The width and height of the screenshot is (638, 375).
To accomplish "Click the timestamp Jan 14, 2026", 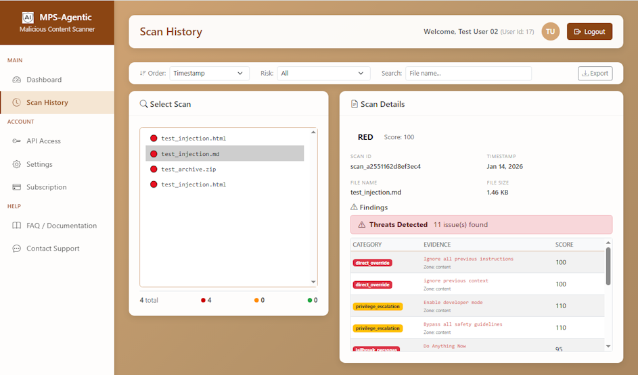I will click(505, 167).
